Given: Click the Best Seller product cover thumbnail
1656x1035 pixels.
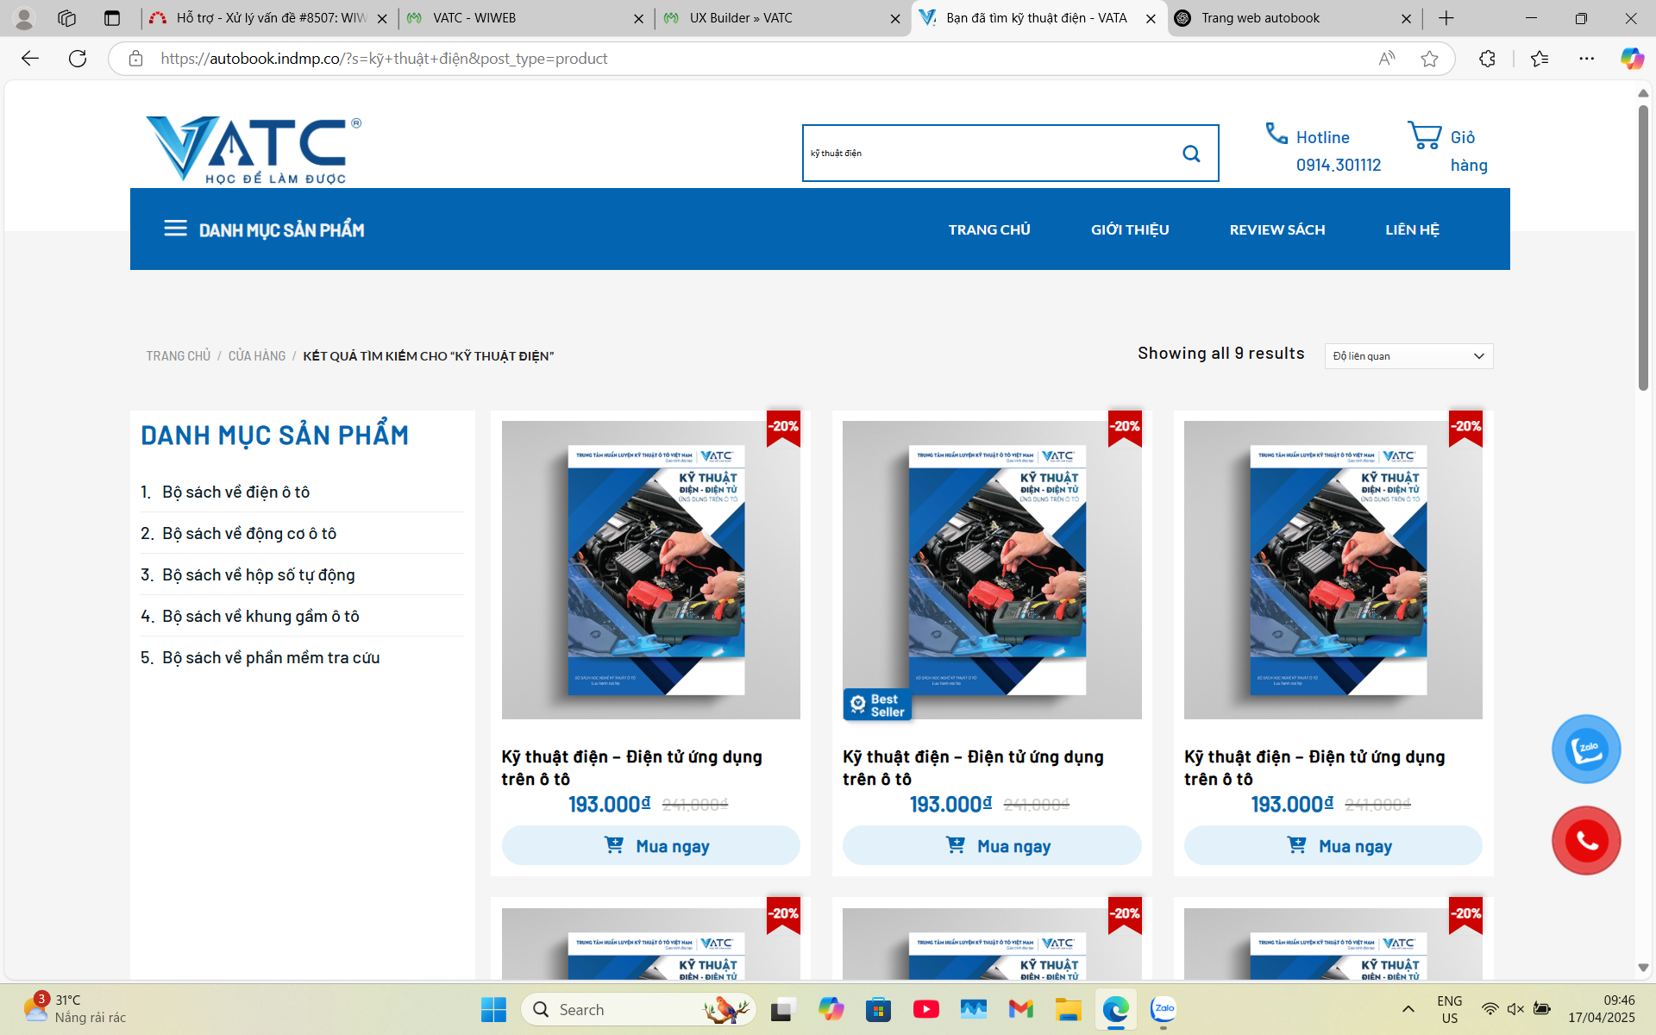Looking at the screenshot, I should click(992, 569).
